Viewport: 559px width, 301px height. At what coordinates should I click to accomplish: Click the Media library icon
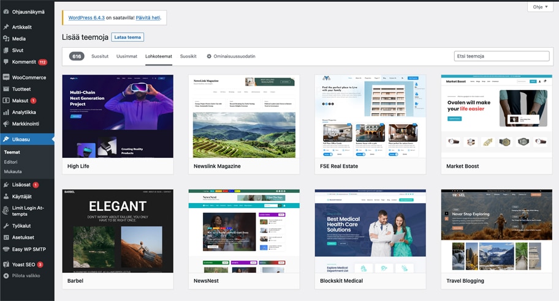[6, 39]
